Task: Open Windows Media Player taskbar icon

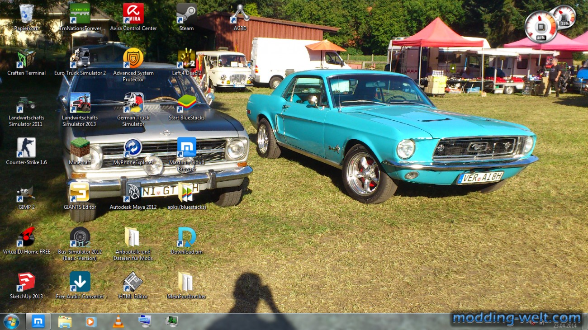Action: click(91, 321)
